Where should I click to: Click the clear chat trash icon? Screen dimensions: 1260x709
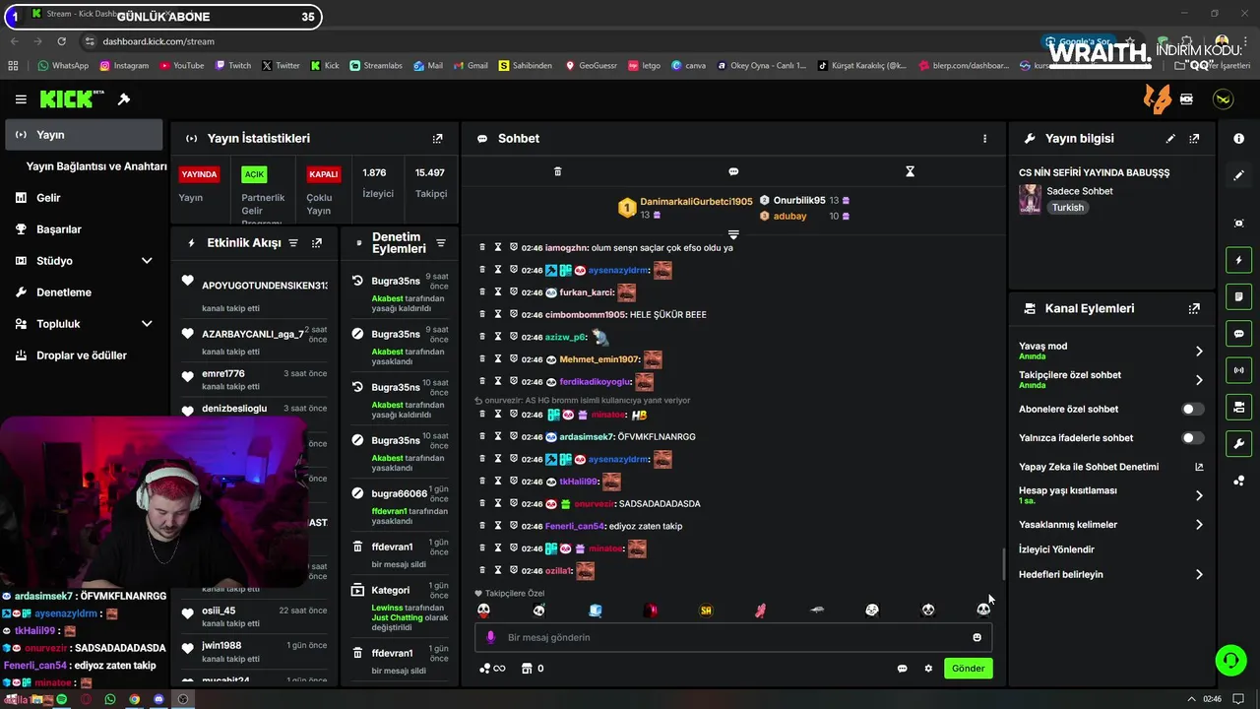point(557,171)
